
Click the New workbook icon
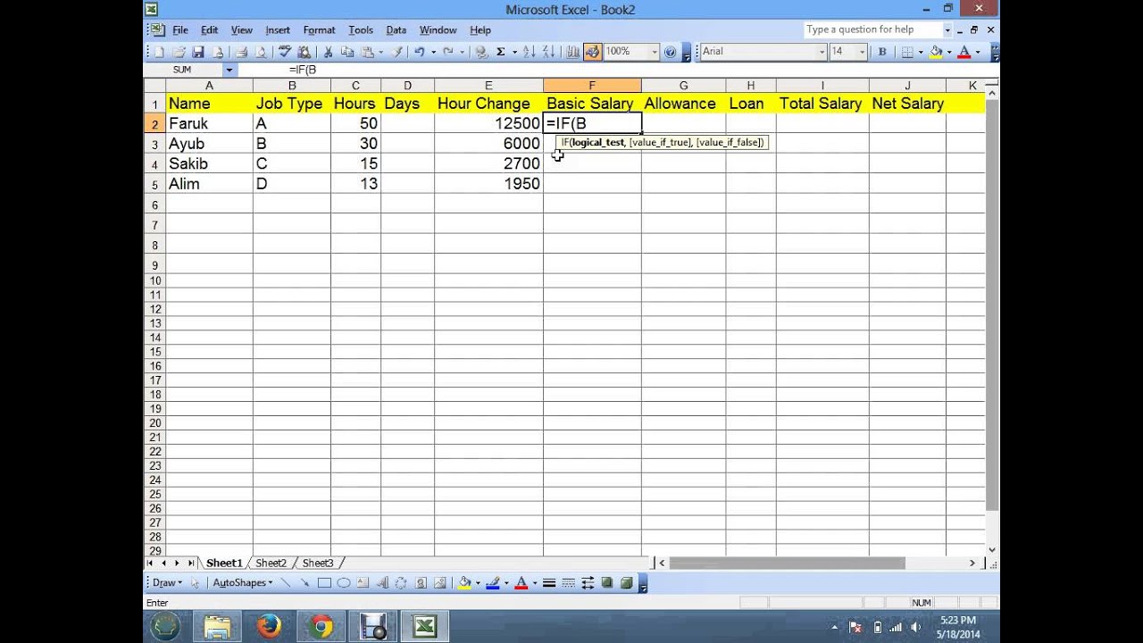tap(158, 52)
